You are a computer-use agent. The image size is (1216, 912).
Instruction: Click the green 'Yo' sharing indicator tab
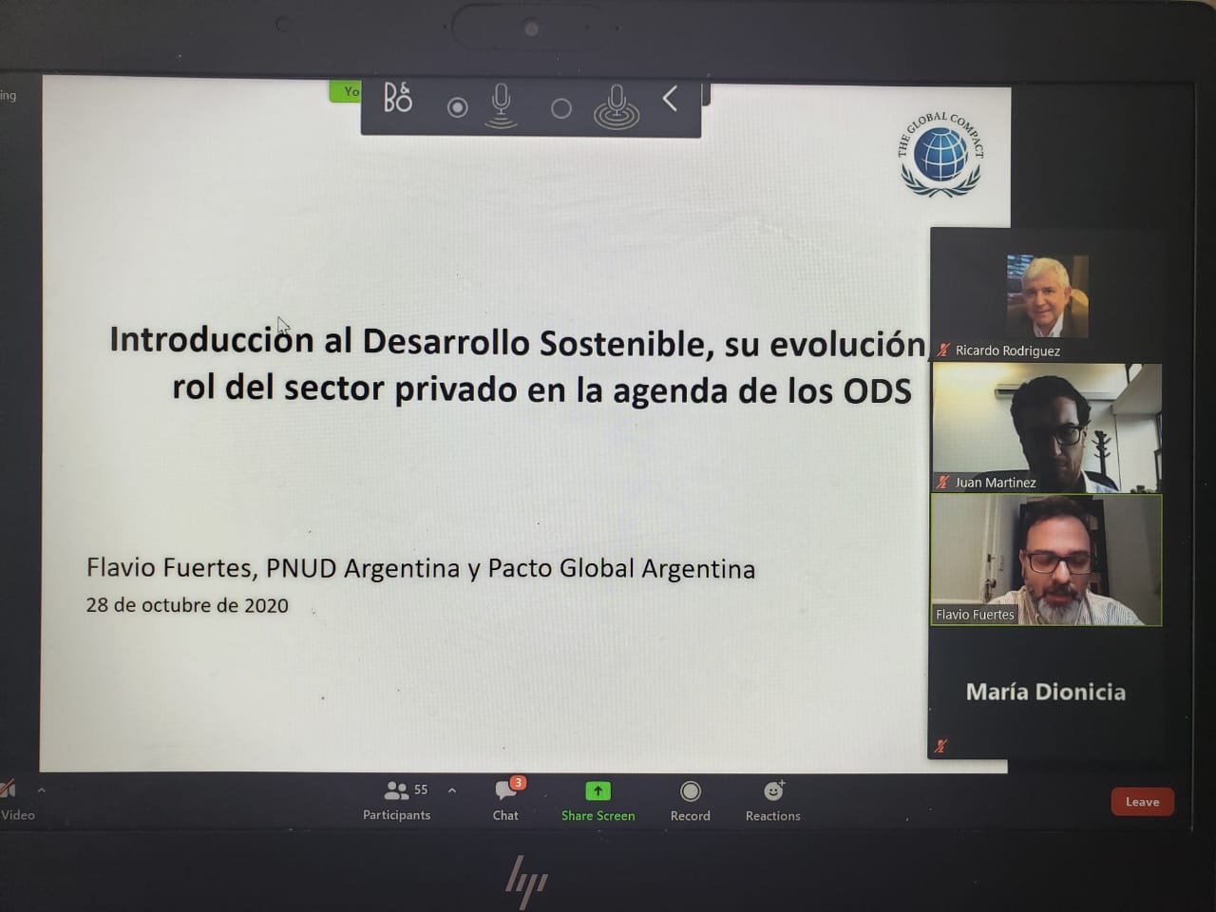tap(346, 91)
